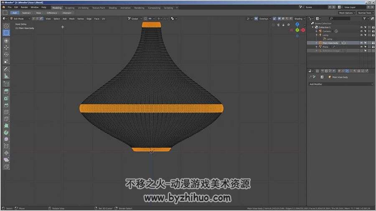The width and height of the screenshot is (376, 211).
Task: Click the red X axis gizmo circle
Action: [x=303, y=30]
